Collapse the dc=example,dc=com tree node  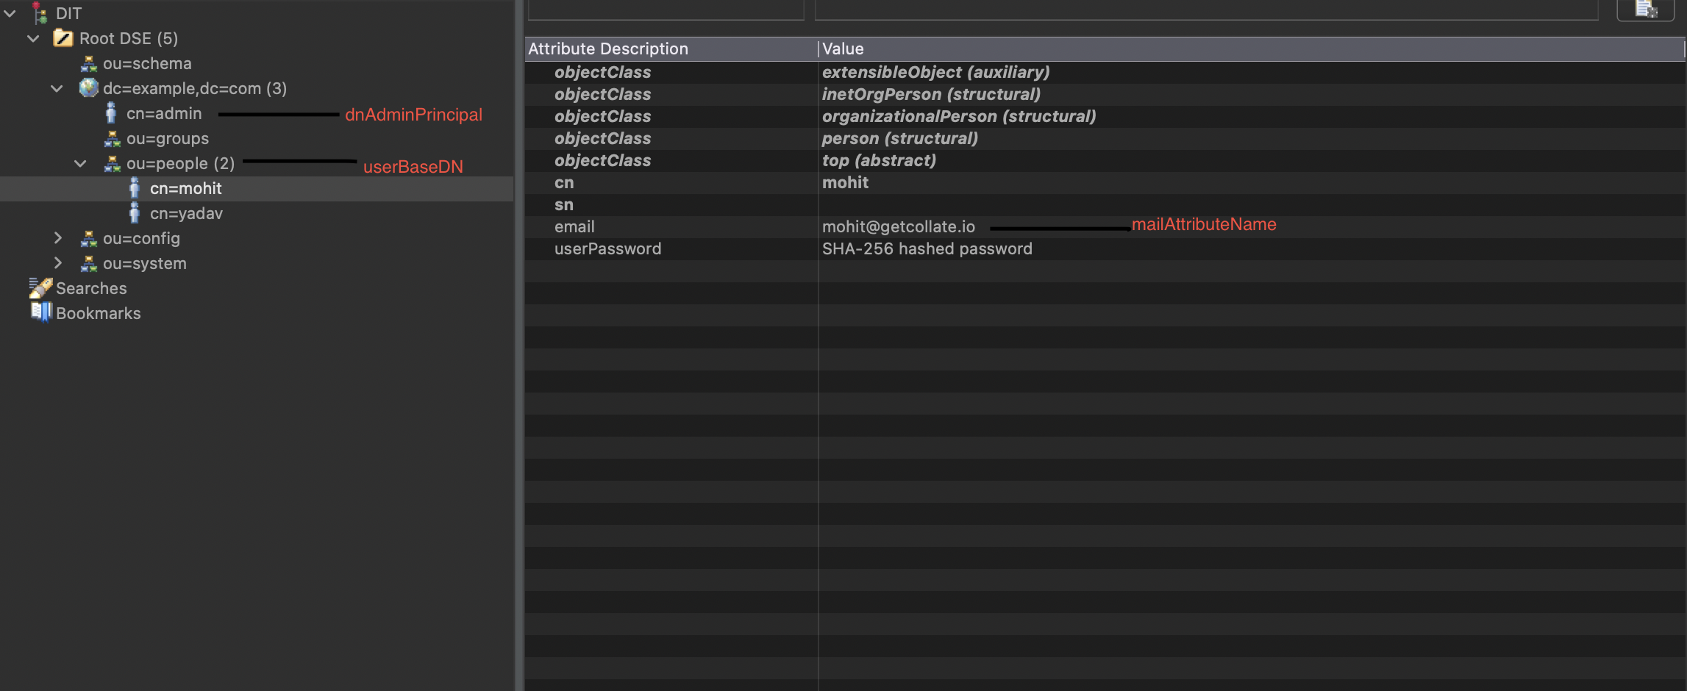point(57,88)
